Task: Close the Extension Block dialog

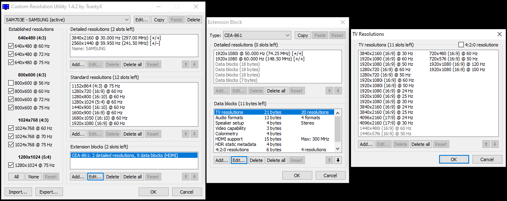Action: (x=343, y=22)
